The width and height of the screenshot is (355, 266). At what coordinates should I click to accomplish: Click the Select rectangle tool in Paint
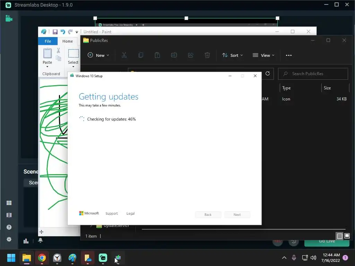tap(73, 54)
